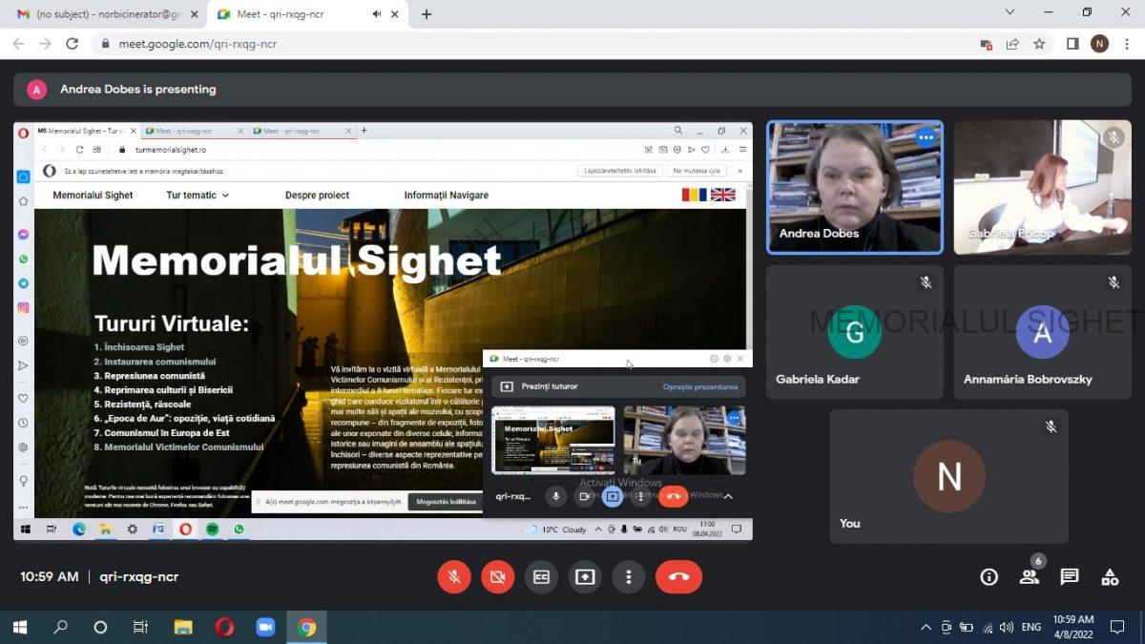Open Windows notification center icon

(1117, 627)
